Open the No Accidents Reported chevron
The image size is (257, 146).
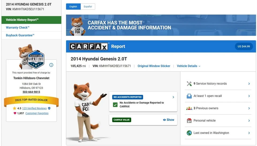pyautogui.click(x=173, y=97)
